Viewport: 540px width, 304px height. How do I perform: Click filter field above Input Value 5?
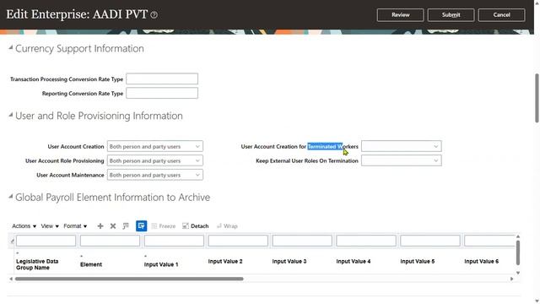coord(430,241)
